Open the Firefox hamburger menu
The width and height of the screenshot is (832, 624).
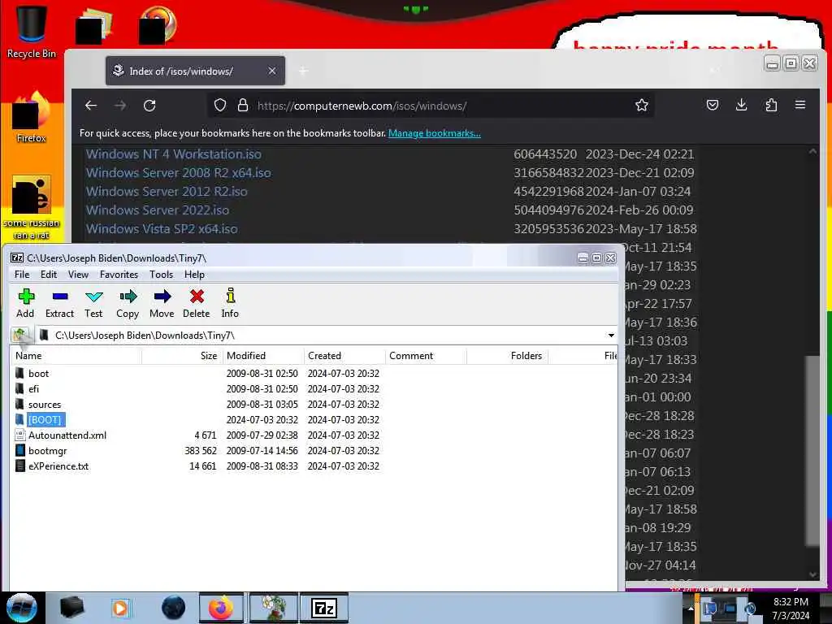pos(800,105)
